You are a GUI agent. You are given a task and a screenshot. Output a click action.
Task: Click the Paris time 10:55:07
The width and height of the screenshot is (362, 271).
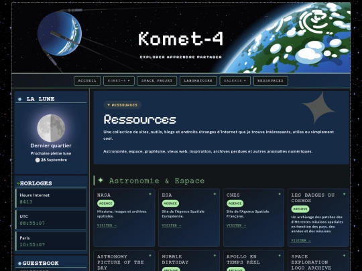pyautogui.click(x=32, y=245)
